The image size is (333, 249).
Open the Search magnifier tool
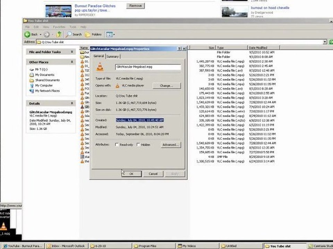[68, 34]
